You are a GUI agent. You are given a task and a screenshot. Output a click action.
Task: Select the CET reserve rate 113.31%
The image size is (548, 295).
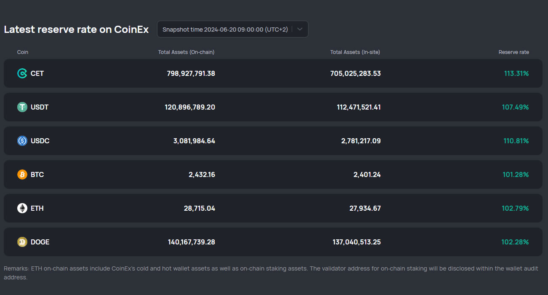click(516, 73)
